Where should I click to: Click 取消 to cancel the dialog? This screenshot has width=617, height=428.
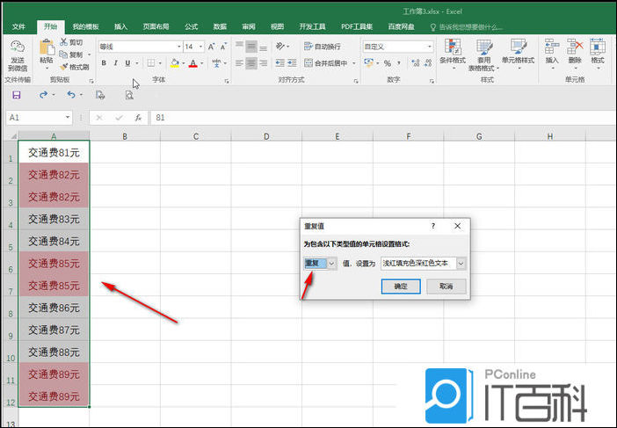(x=446, y=287)
